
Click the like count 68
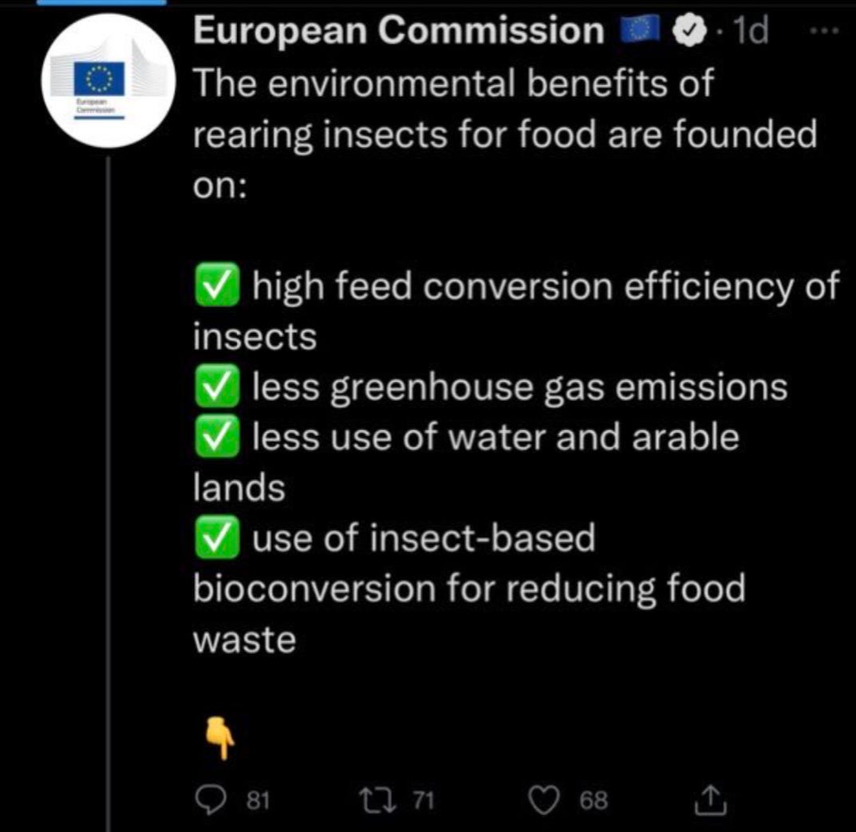point(593,799)
